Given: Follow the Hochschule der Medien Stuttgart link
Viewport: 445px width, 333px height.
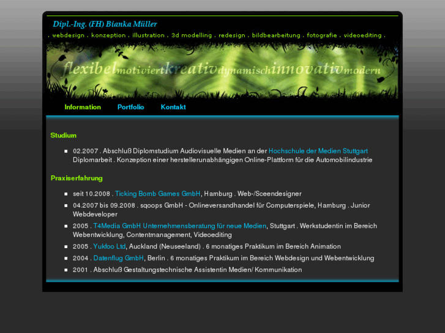Looking at the screenshot, I should 318,151.
